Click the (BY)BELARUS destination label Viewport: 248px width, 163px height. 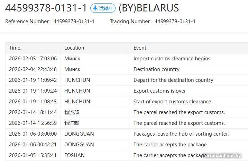(149, 8)
